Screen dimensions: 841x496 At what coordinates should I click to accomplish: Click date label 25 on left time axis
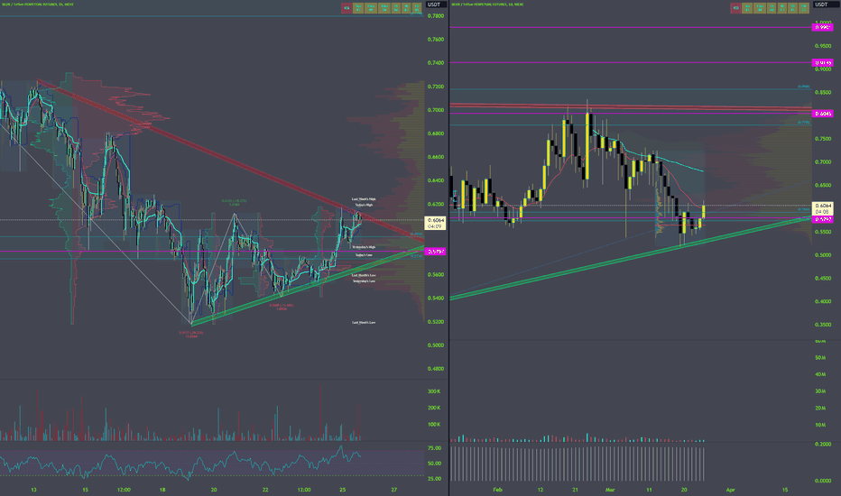343,490
